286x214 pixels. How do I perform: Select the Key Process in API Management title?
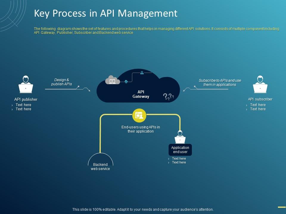click(x=105, y=13)
